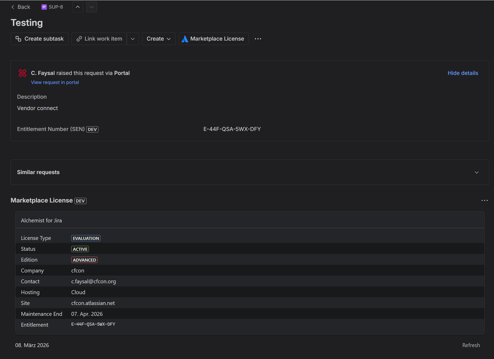Open more actions menu in the toolbar
The width and height of the screenshot is (494, 359).
tap(258, 39)
